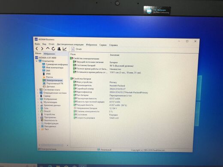Viewport: 223px width, 167px height.
Task: Select the Устройства devices icon item
Action: coord(48,114)
